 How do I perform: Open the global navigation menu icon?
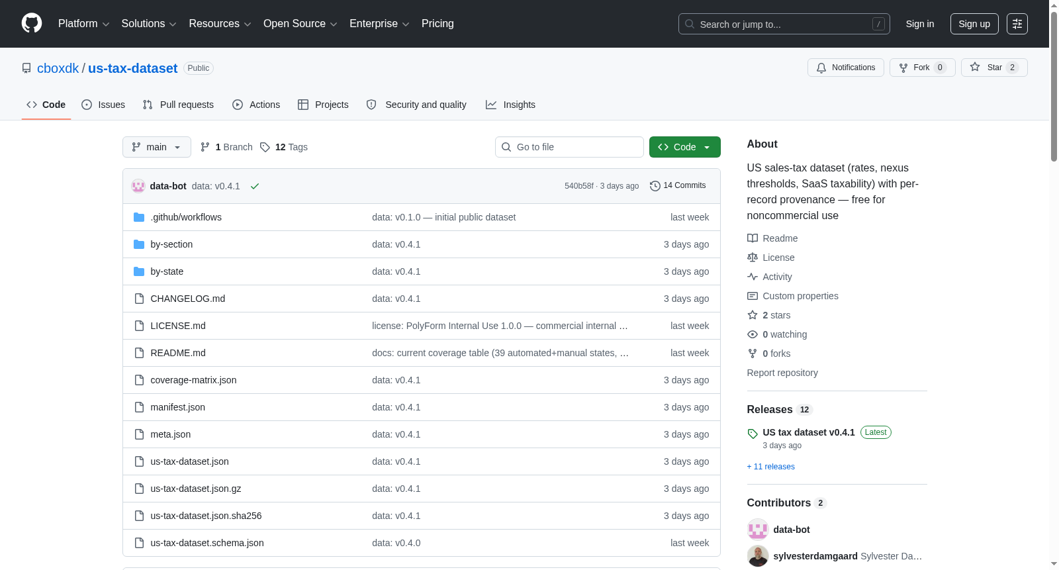(x=1017, y=24)
